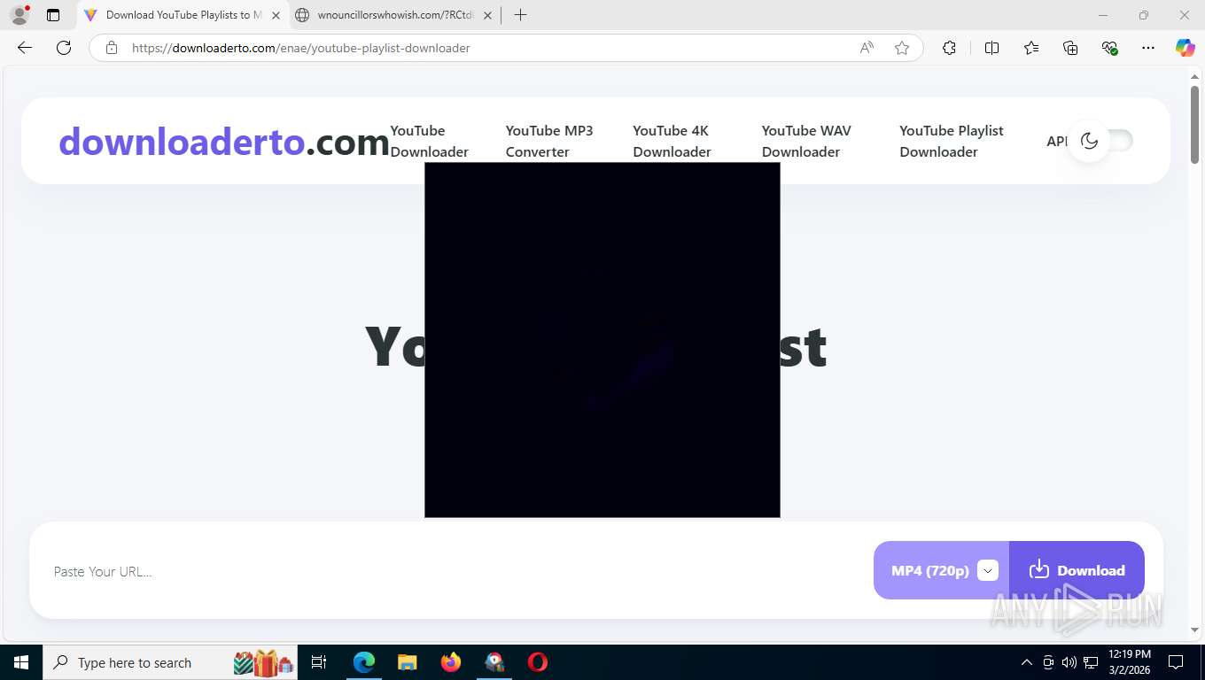Screen dimensions: 1205x680
Task: Launch Copilot from the toolbar icon
Action: point(1186,48)
